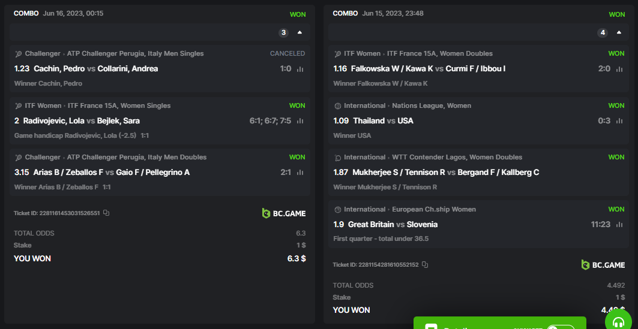Open the green betslip bar
The height and width of the screenshot is (329, 638).
pos(468,325)
